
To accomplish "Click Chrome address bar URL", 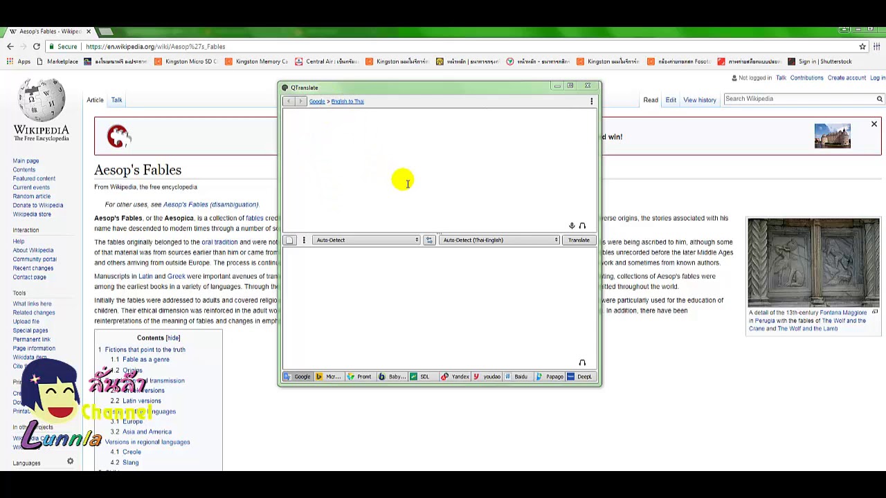I will (x=156, y=46).
